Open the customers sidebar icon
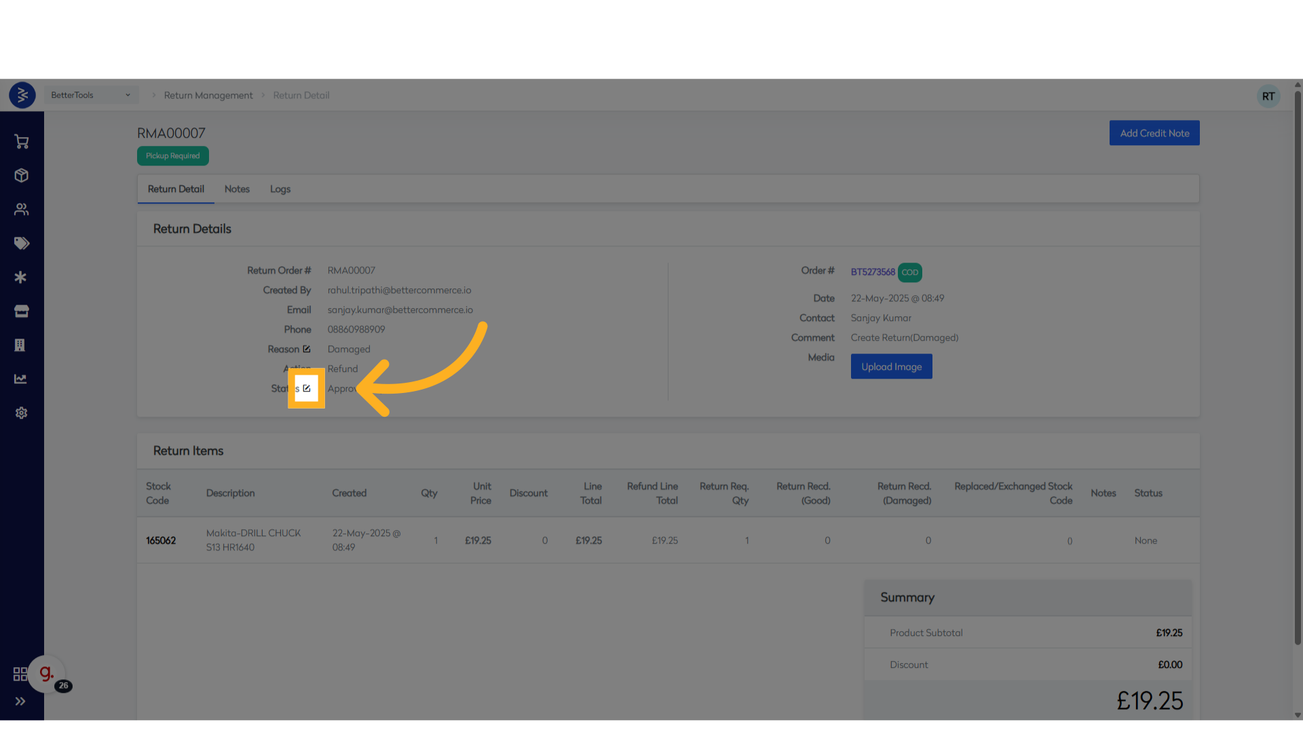Screen dimensions: 1303x733 21,209
